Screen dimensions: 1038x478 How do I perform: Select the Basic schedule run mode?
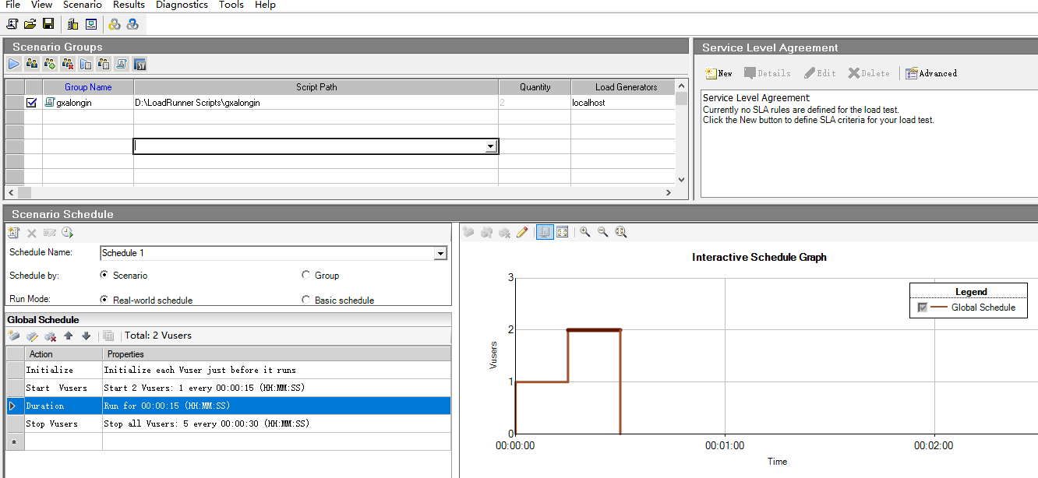point(305,300)
